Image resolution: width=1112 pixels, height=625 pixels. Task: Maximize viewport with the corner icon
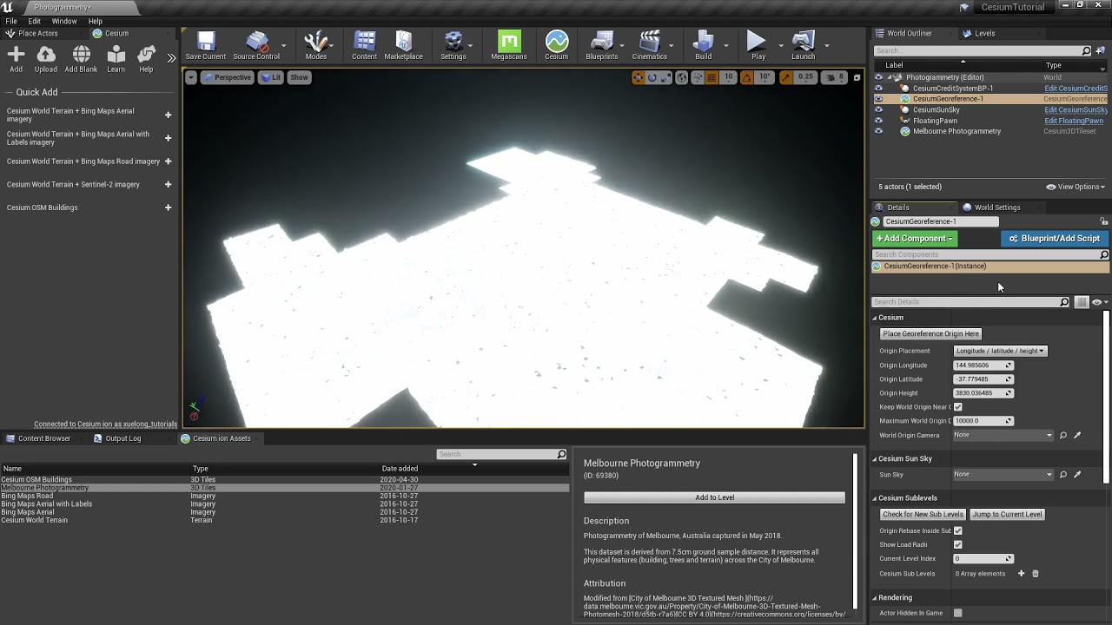[857, 77]
